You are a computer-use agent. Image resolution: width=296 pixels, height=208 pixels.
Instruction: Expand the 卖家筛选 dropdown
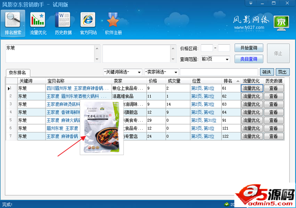point(161,72)
